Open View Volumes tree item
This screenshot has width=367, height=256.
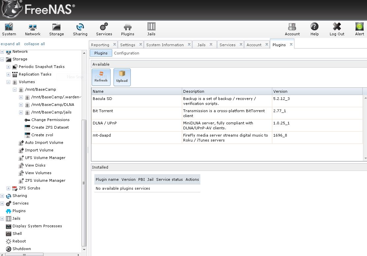tap(38, 173)
